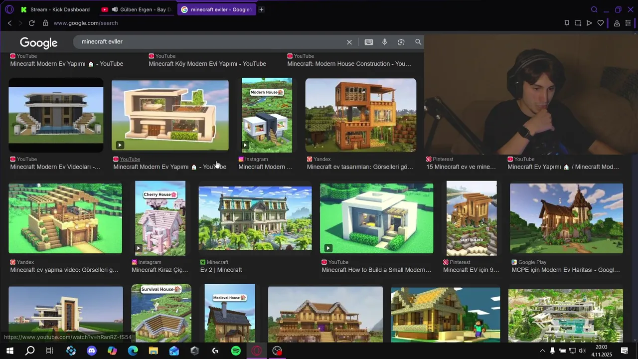This screenshot has width=638, height=359.
Task: Open the Opera account profile icon
Action: coord(617,23)
